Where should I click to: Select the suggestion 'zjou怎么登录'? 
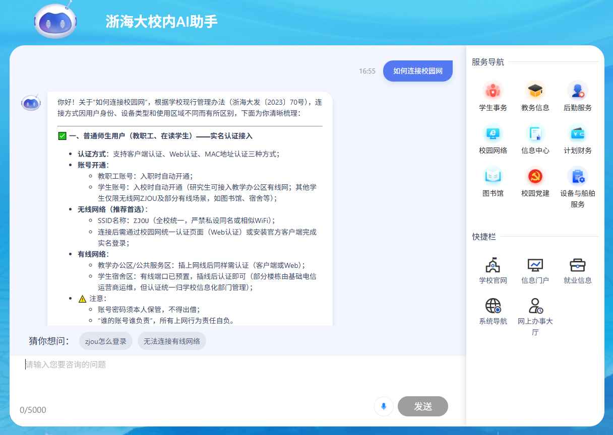[x=106, y=341]
